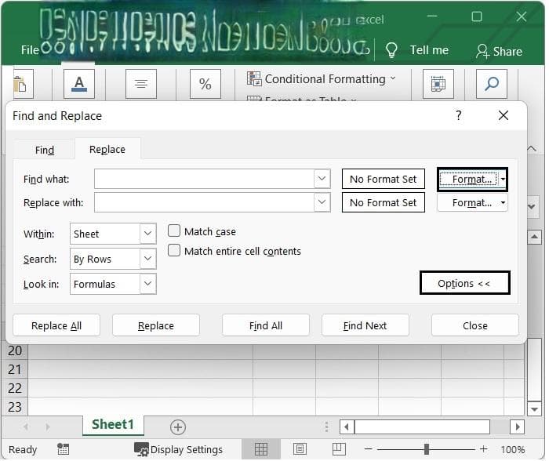This screenshot has height=461, width=549.
Task: Open the Find what Format arrow menu
Action: point(503,180)
